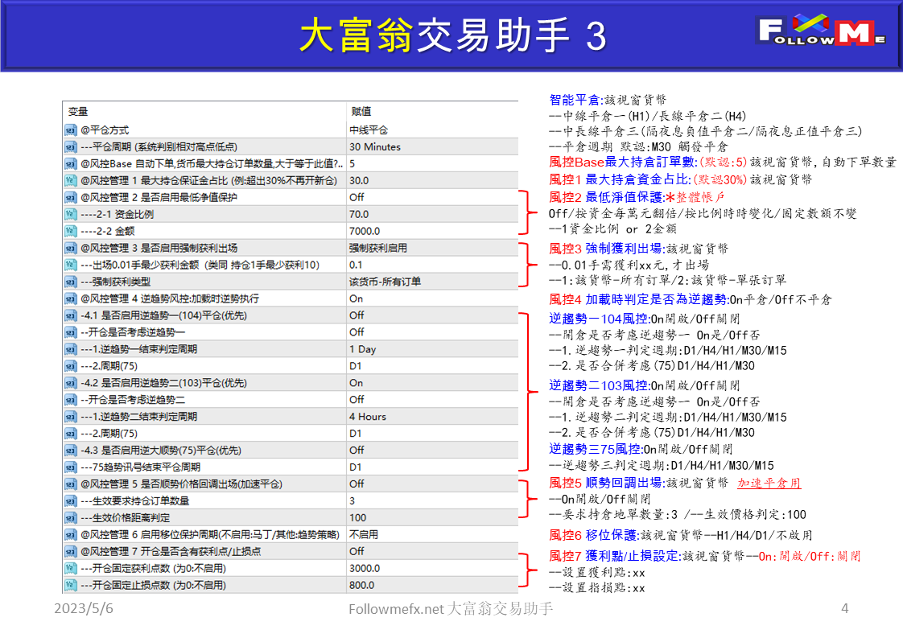Click the 123 icon beside @风控管理 7
This screenshot has width=903, height=638.
(68, 551)
